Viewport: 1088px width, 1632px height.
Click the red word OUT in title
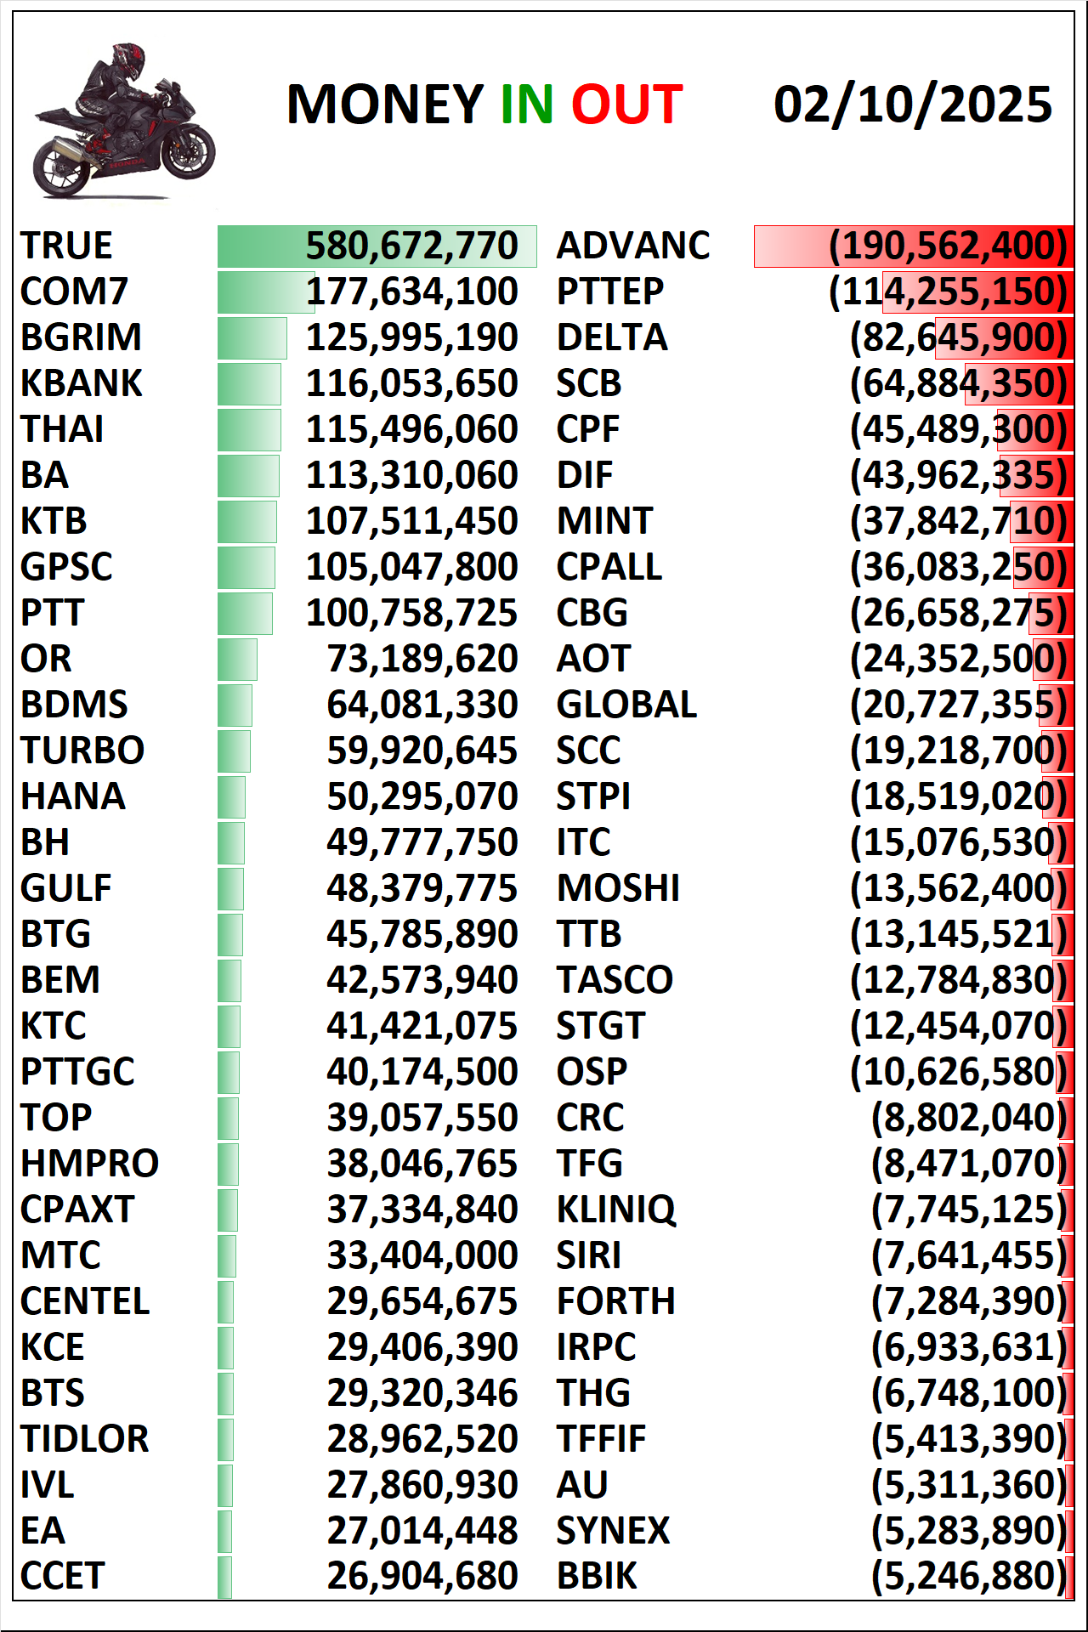[x=626, y=105]
